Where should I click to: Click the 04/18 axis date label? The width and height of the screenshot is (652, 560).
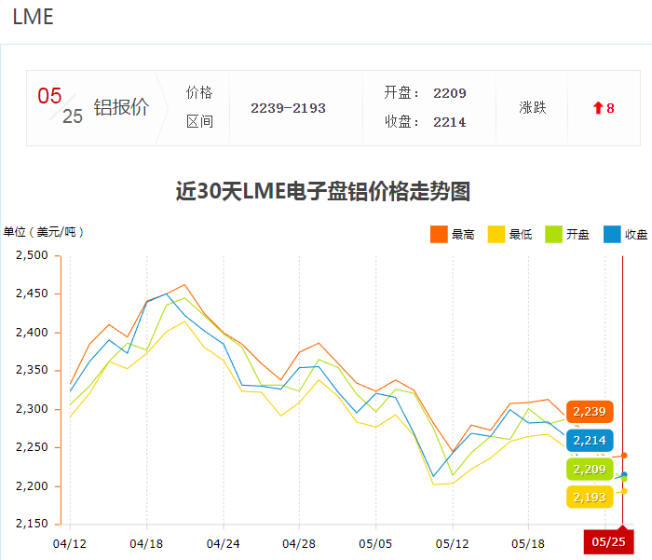click(x=146, y=544)
